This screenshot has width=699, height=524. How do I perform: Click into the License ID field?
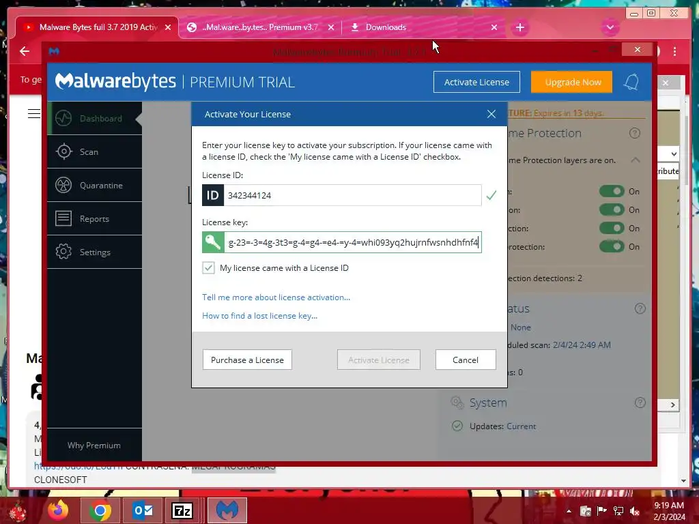[352, 195]
